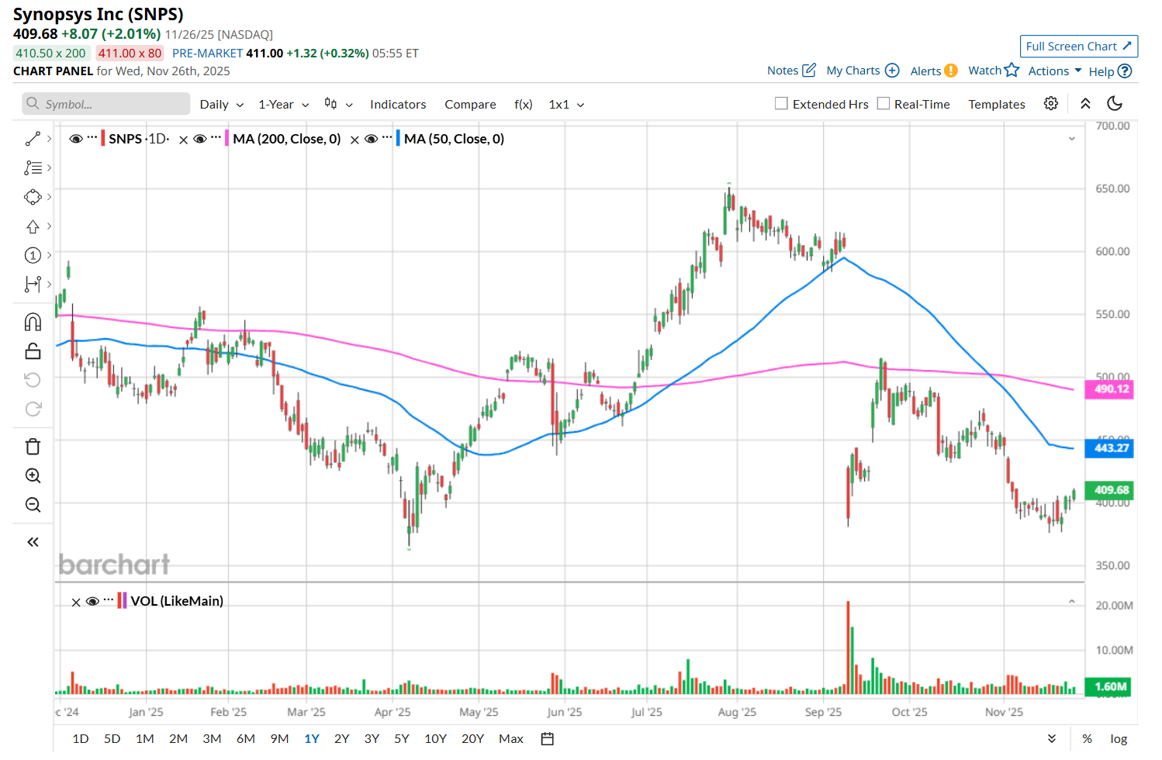Select the Max time range
Viewport: 1162px width, 760px height.
click(x=511, y=739)
